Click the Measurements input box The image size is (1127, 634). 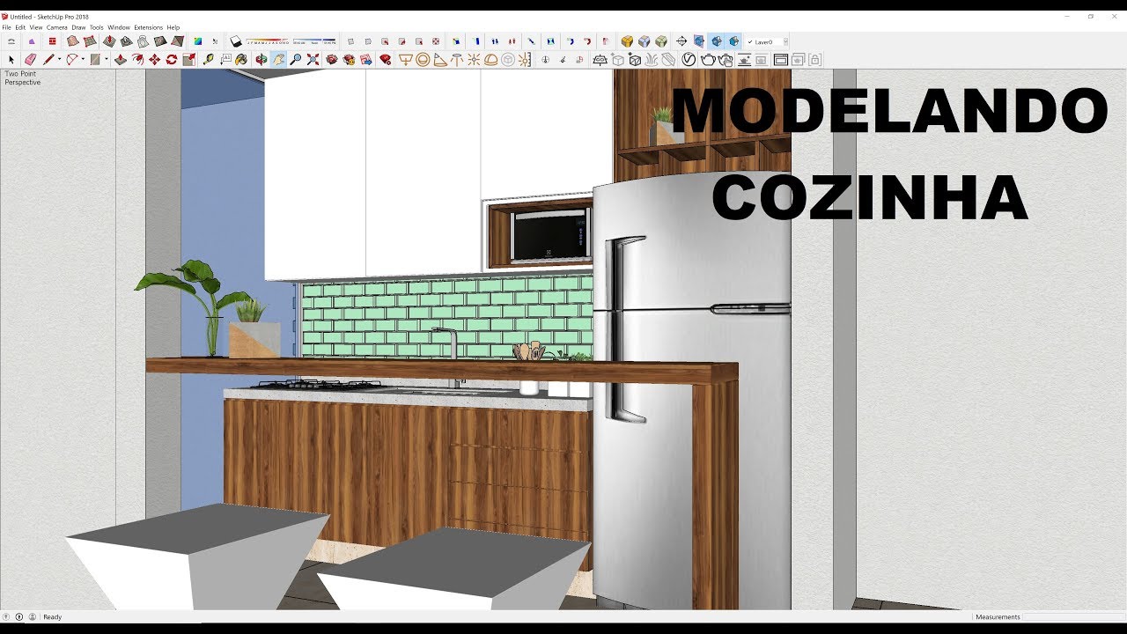(x=1072, y=617)
